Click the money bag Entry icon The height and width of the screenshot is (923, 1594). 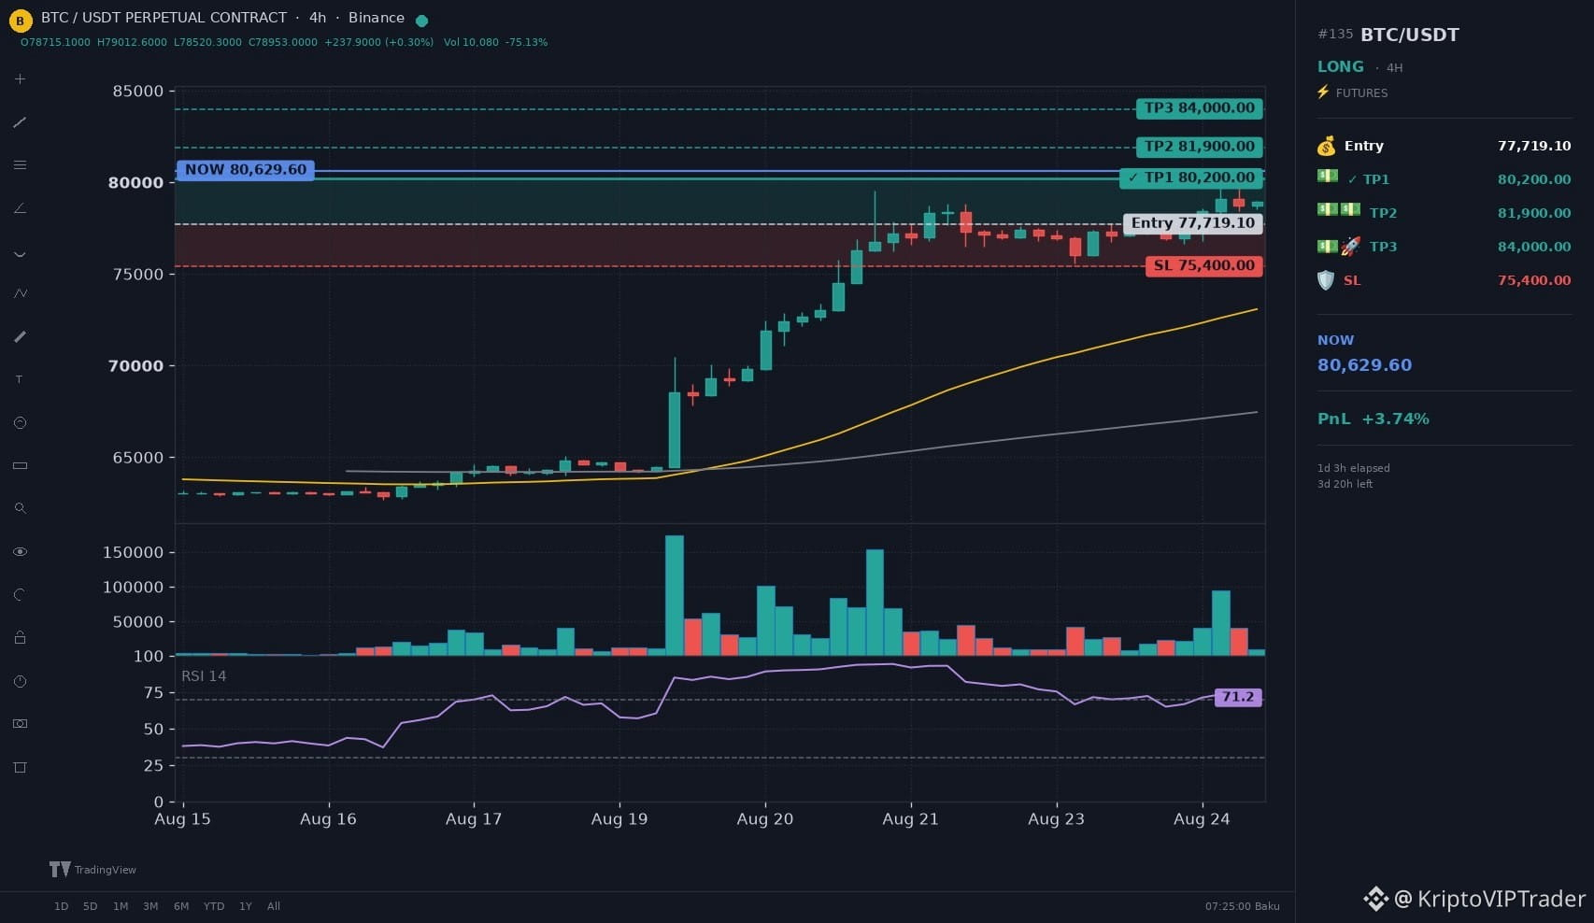[x=1326, y=146]
